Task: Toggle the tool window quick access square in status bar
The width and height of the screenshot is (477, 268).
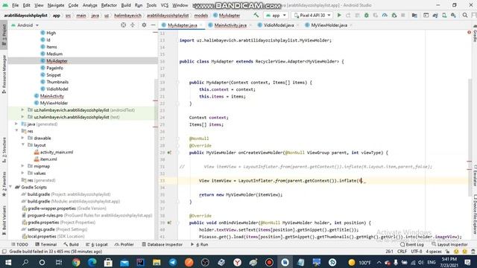Action: coord(4,252)
